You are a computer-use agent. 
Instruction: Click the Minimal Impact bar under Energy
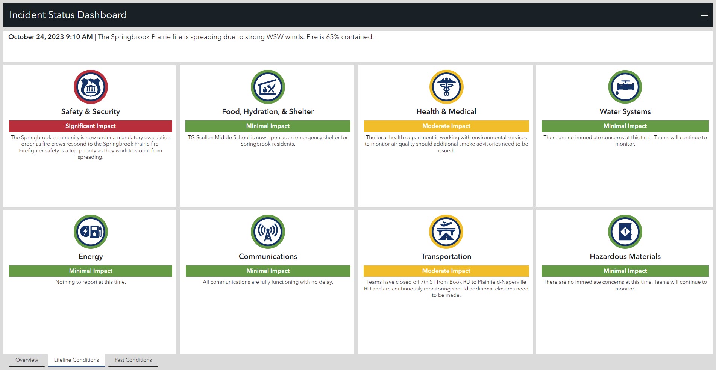pyautogui.click(x=90, y=271)
